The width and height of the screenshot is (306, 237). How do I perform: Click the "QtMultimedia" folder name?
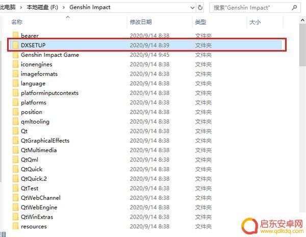pos(39,150)
